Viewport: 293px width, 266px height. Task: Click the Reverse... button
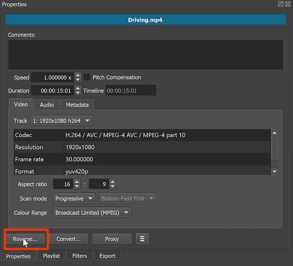(x=25, y=239)
